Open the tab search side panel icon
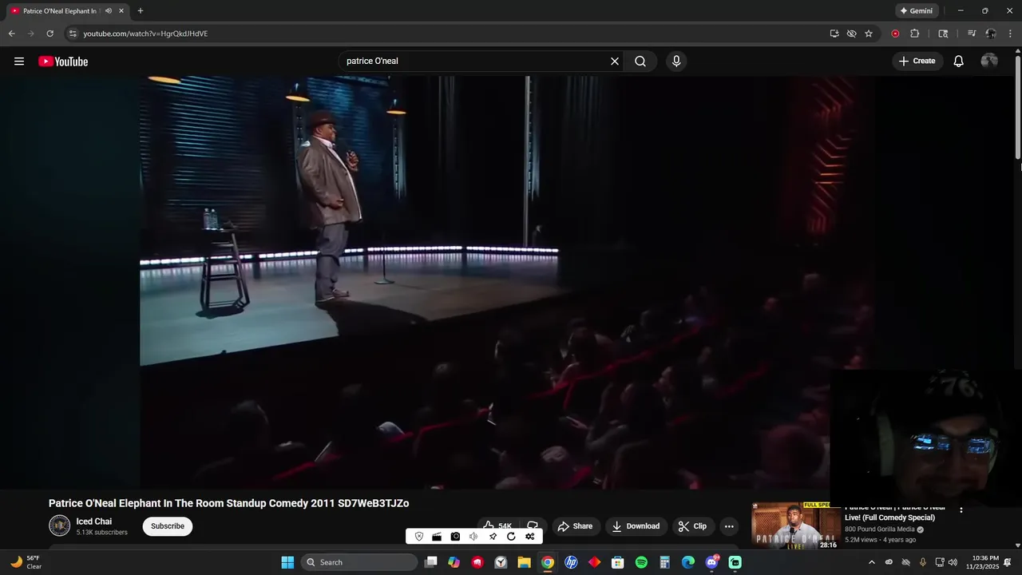The image size is (1022, 575). pyautogui.click(x=943, y=34)
